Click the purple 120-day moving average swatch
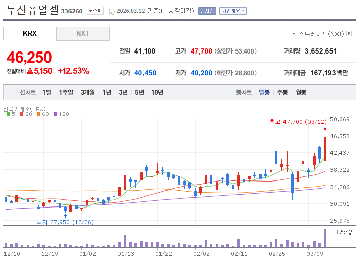 (55, 114)
